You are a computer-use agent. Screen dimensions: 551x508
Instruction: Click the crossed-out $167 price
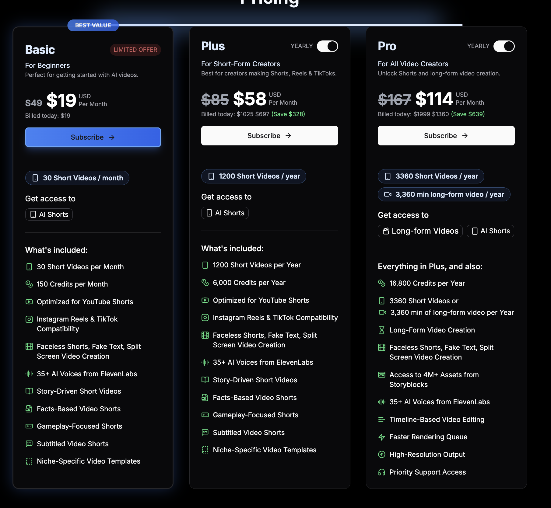395,99
